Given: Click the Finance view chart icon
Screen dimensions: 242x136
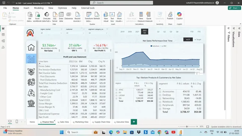Looking at the screenshot, I should (31, 59).
